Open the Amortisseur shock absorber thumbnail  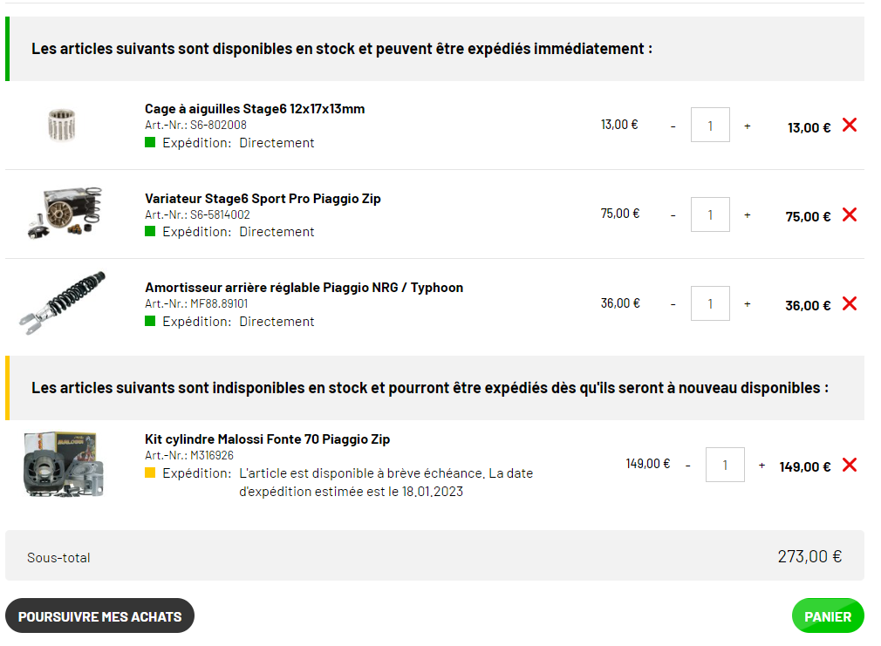click(62, 303)
